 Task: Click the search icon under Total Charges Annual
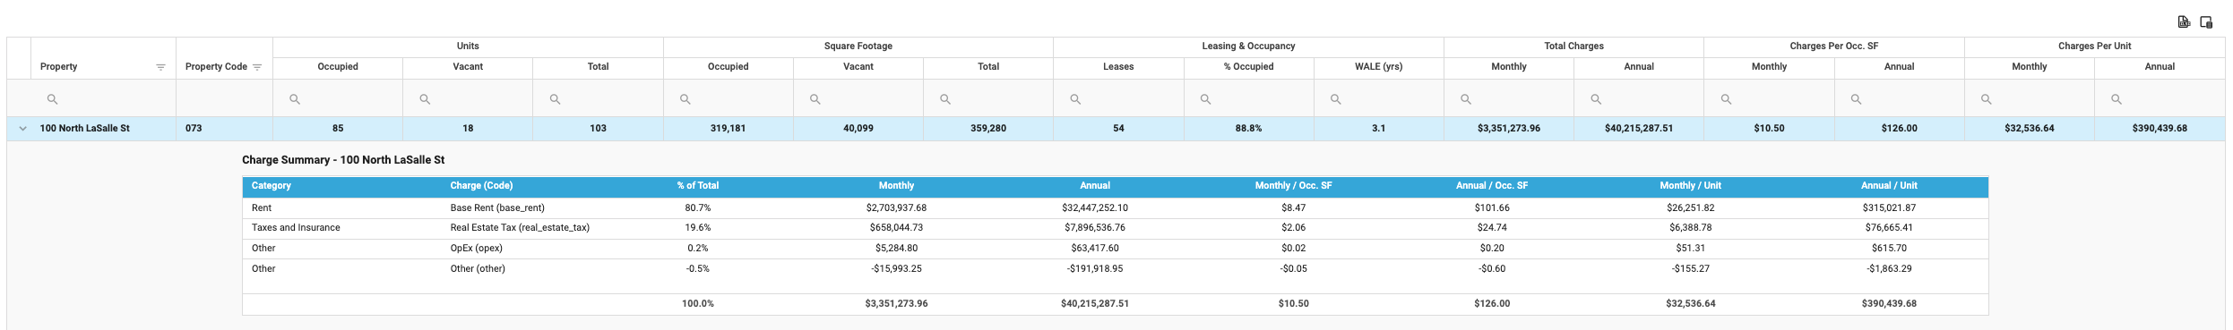pos(1596,99)
